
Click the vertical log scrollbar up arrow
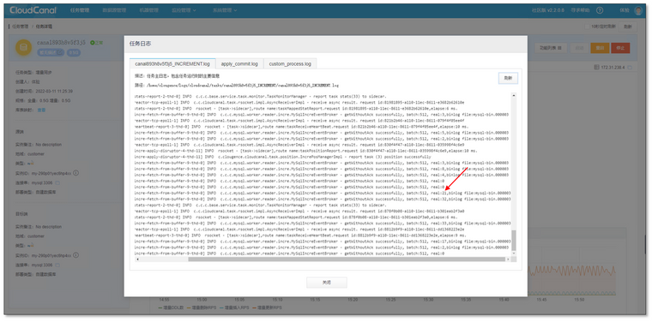[x=514, y=95]
